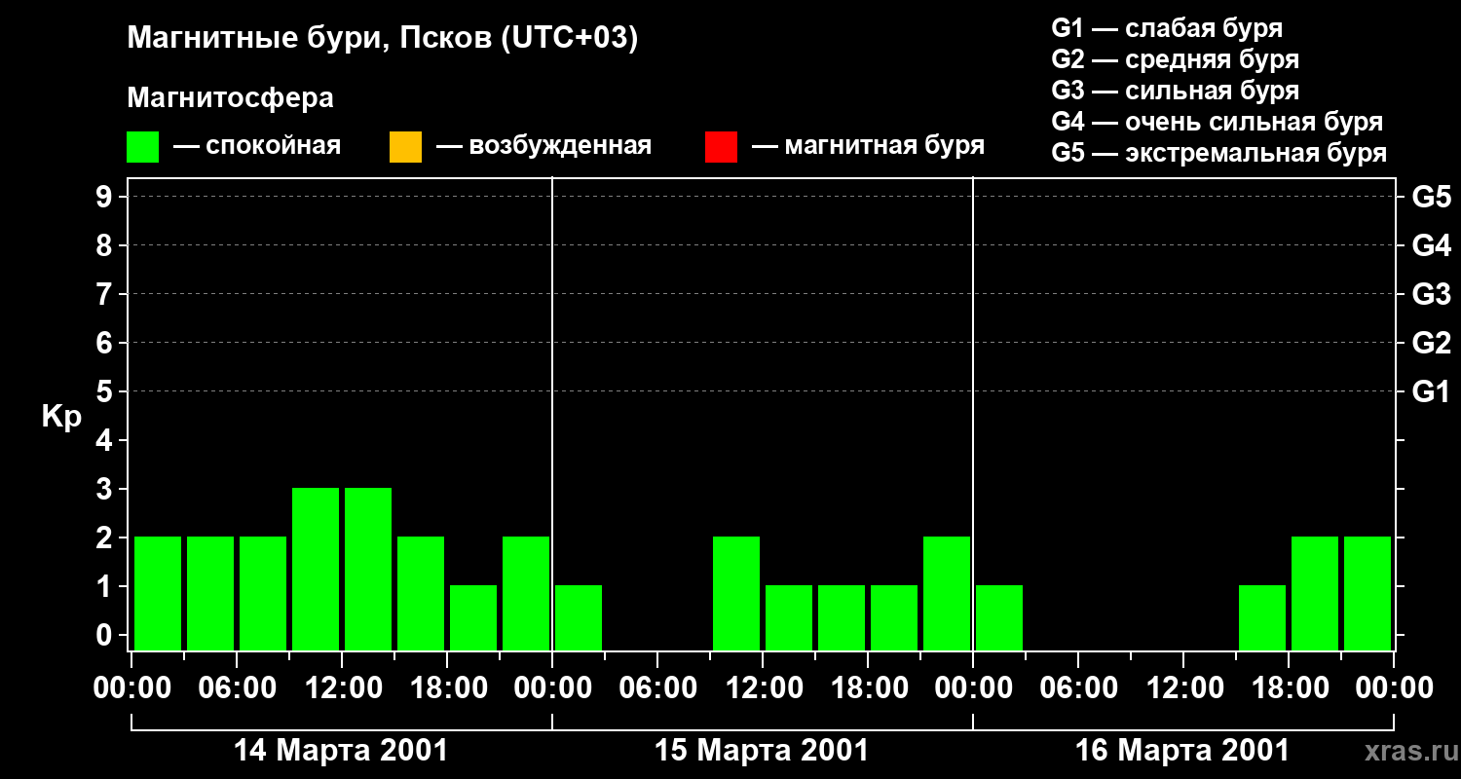Click the green 'спокойная' legend swatch
The height and width of the screenshot is (779, 1461).
pyautogui.click(x=143, y=147)
